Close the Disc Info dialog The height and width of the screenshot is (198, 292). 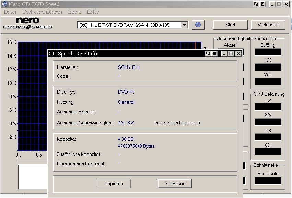pos(238,53)
